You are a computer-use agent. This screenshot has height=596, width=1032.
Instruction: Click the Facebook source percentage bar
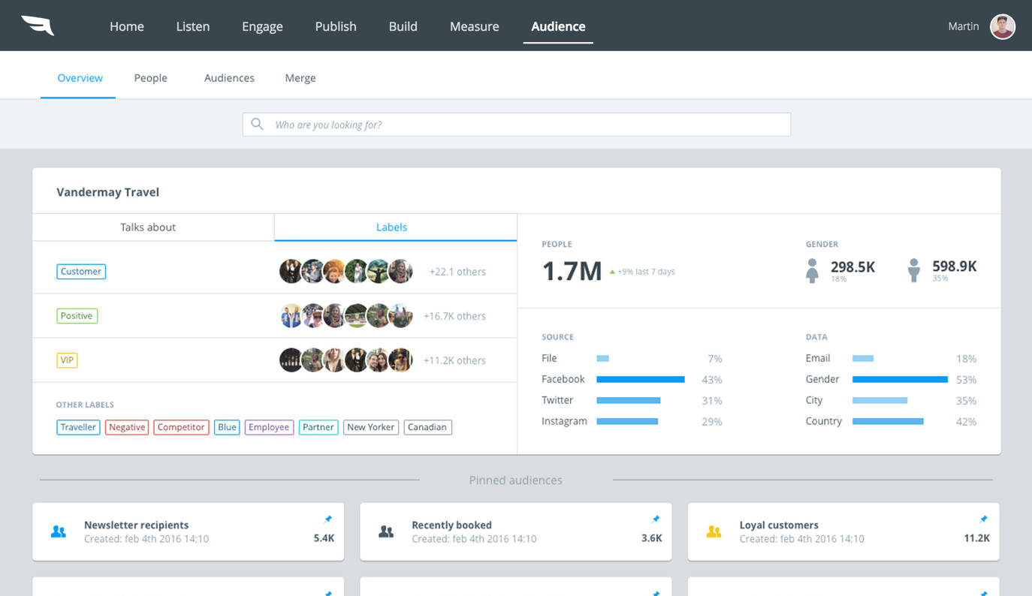point(640,380)
